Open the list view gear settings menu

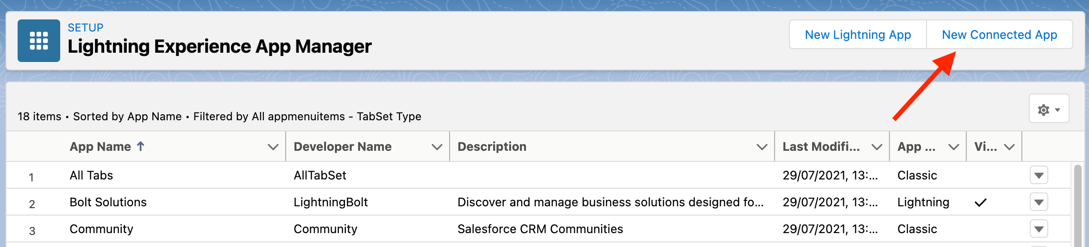tap(1049, 110)
